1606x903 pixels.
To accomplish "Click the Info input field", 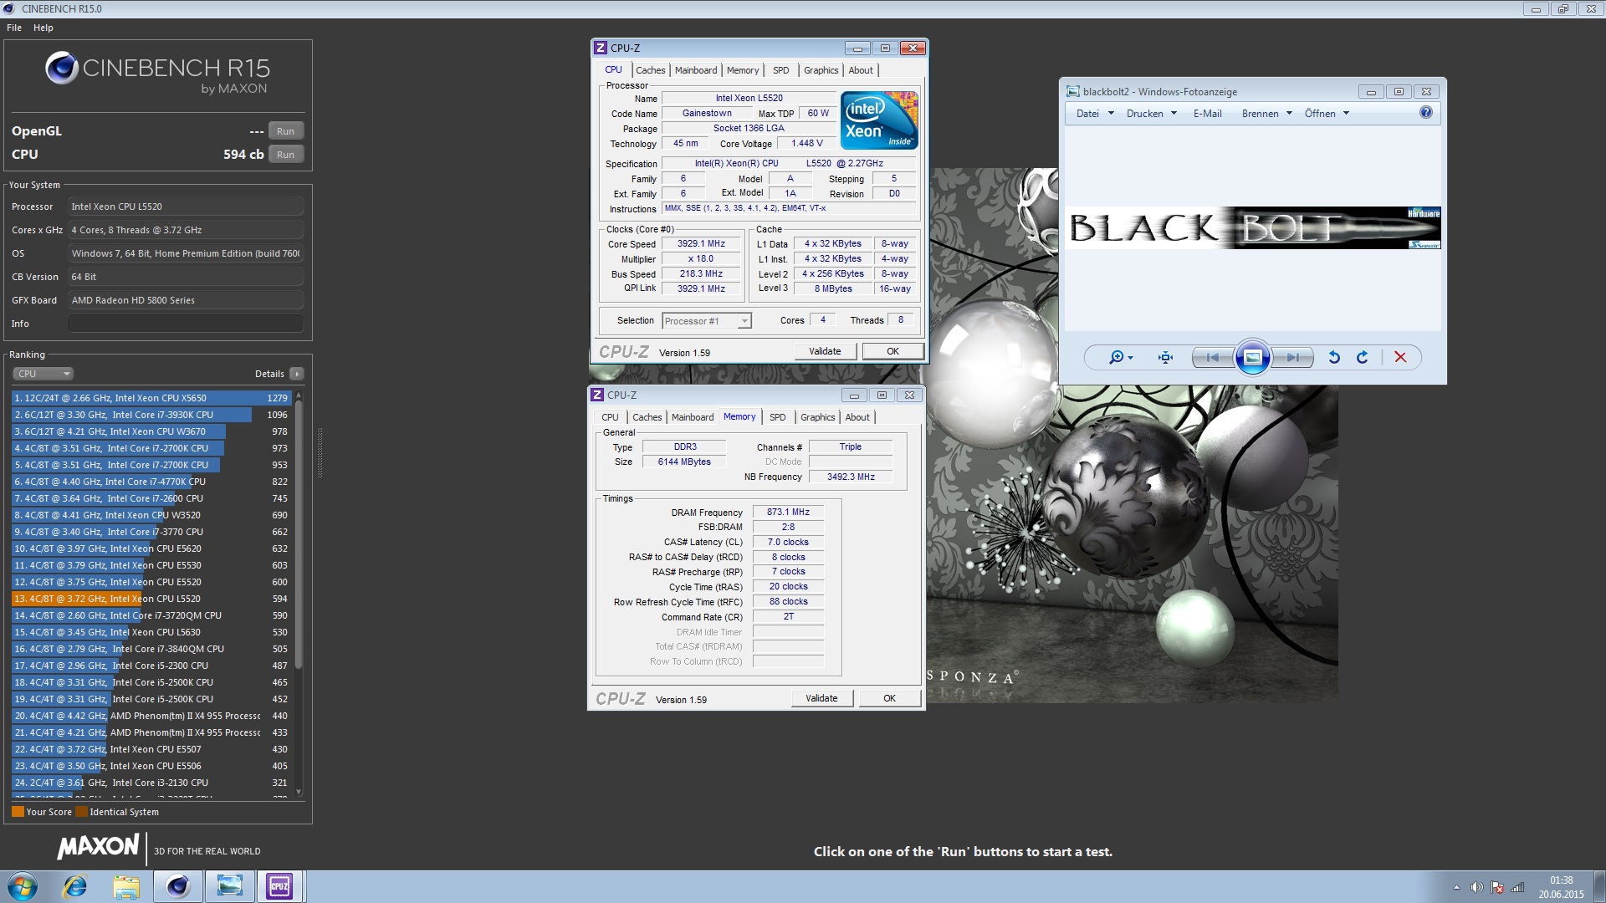I will click(185, 324).
